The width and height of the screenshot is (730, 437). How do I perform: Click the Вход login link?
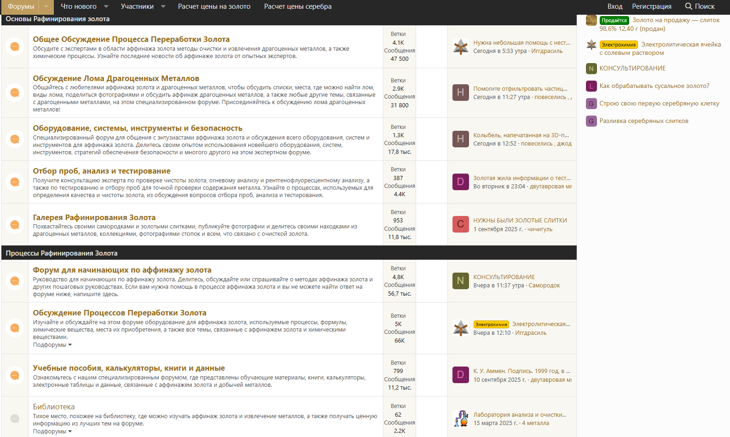(614, 6)
